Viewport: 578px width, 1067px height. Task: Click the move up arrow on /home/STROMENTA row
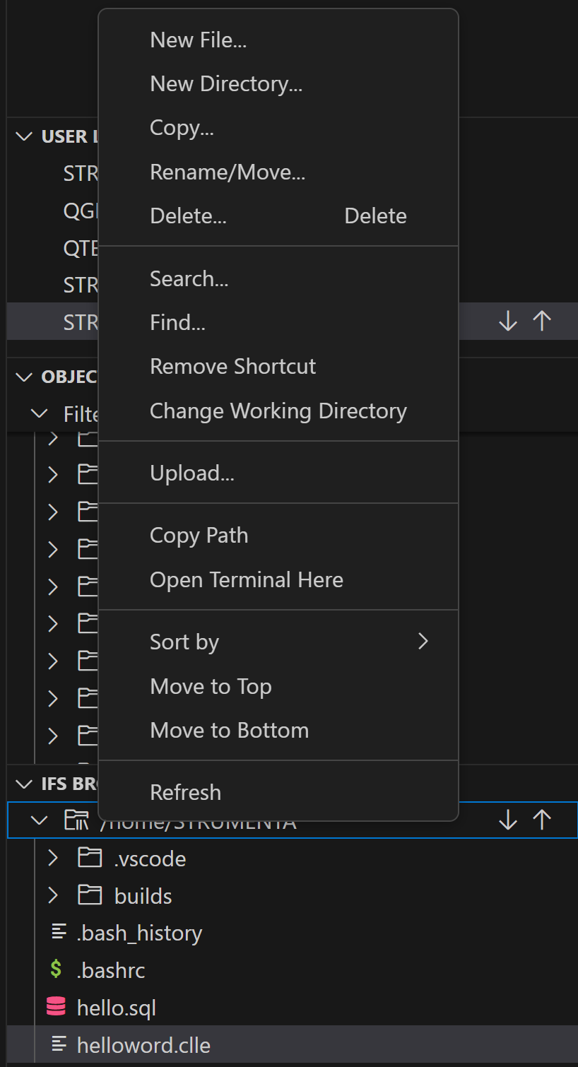542,820
